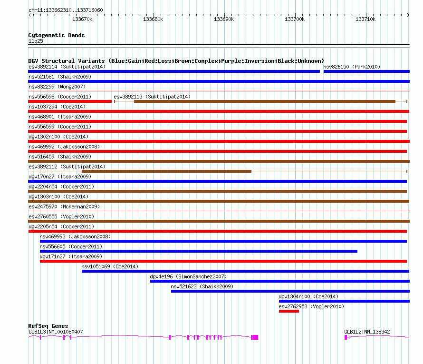Click the ruler's right scroll arrow
Viewport: 423px width, 364px height.
pos(408,15)
